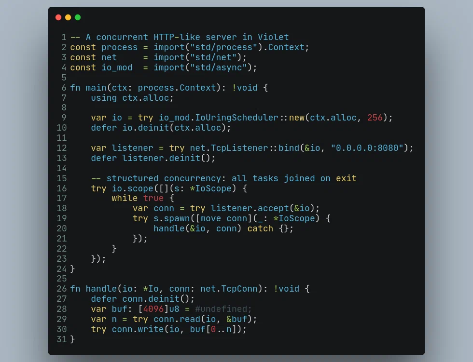
Task: Click 'listener.accept' on line 18
Action: point(250,208)
